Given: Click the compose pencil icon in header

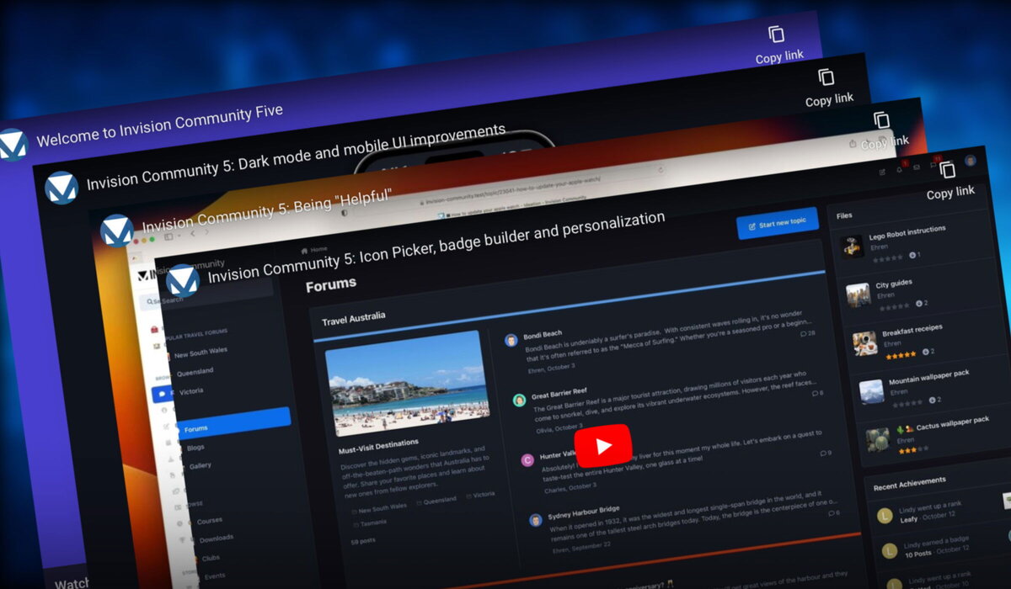Looking at the screenshot, I should pos(882,172).
